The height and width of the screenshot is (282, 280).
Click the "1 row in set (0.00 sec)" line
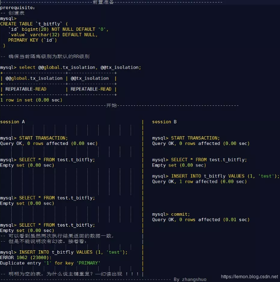tap(31, 100)
